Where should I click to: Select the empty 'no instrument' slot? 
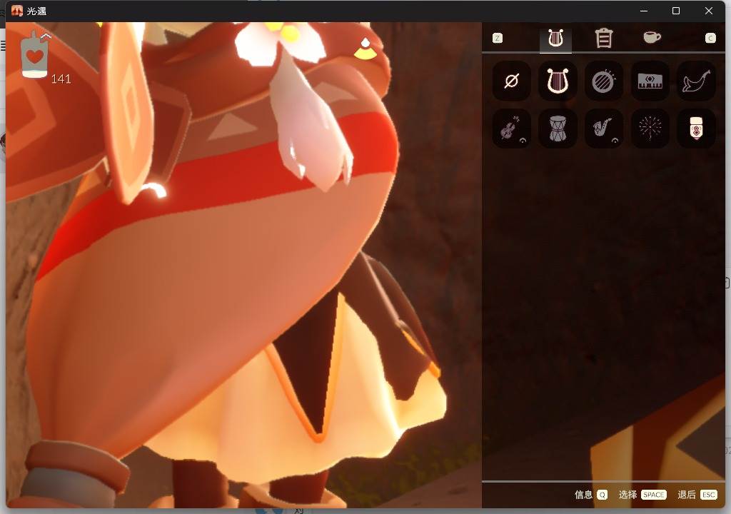pos(511,81)
